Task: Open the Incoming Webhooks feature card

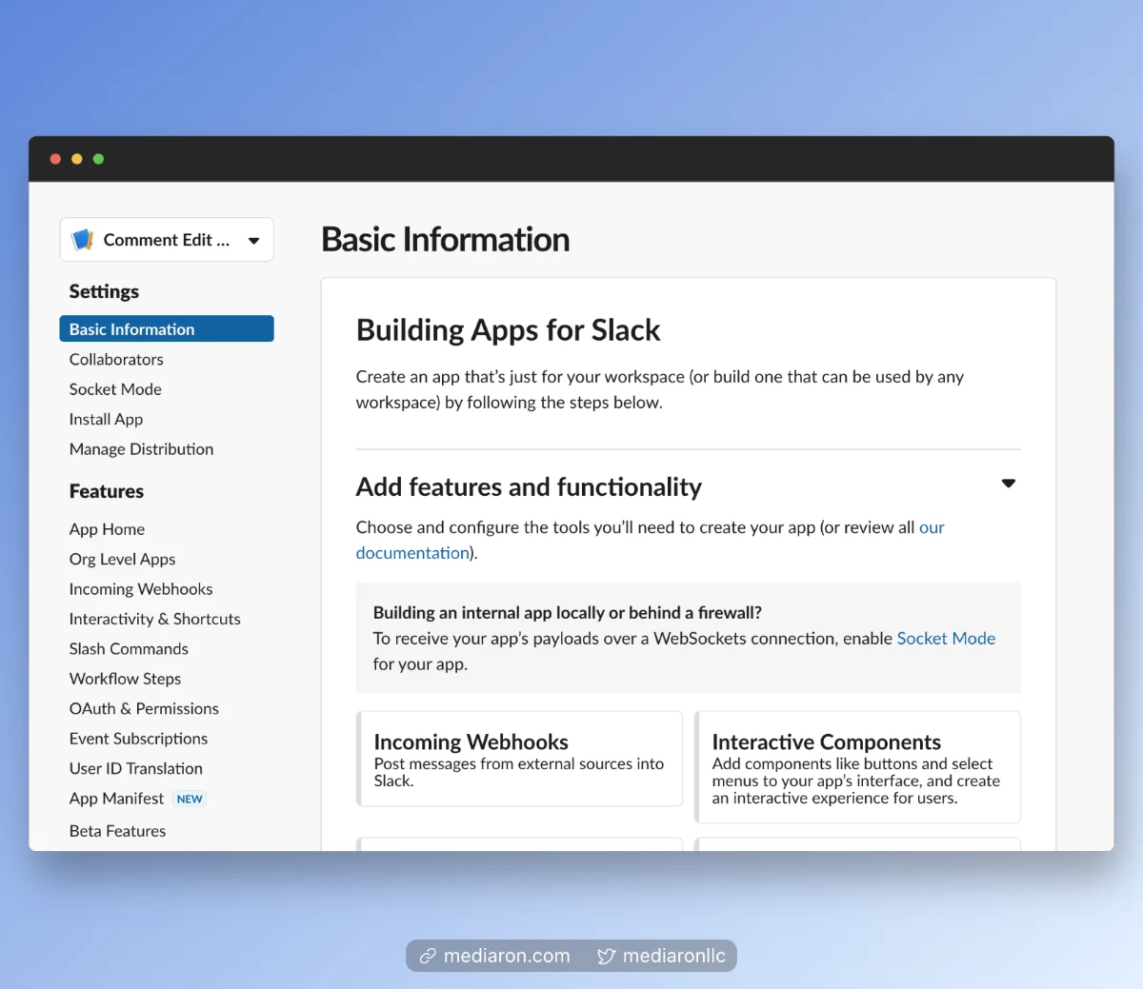Action: (520, 759)
